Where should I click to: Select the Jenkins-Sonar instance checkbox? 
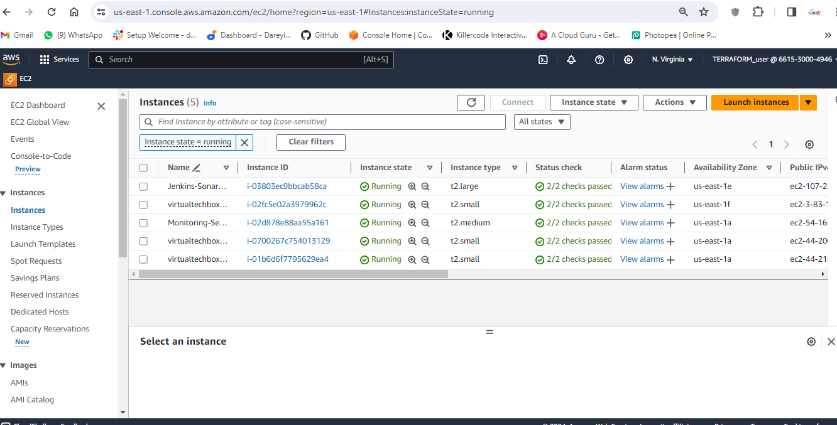144,186
